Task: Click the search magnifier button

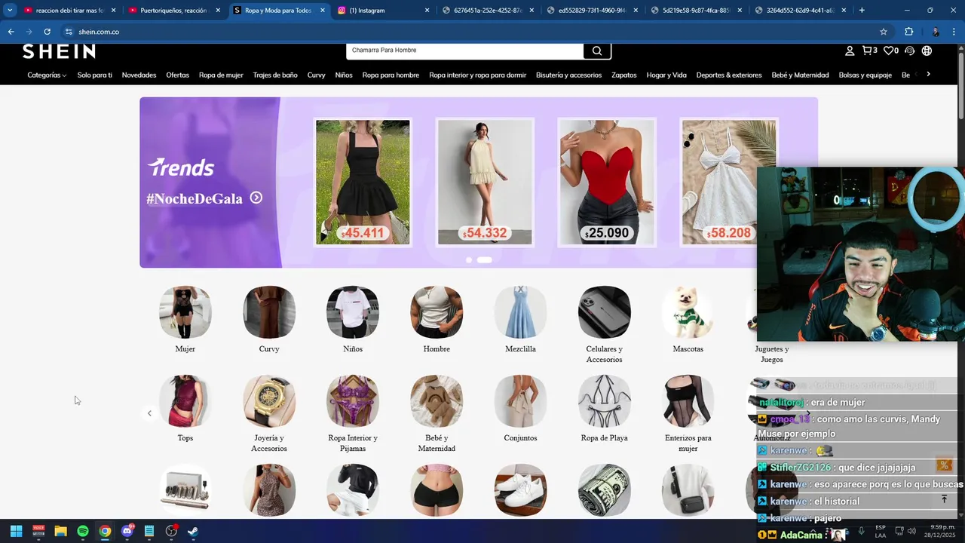Action: click(x=597, y=51)
